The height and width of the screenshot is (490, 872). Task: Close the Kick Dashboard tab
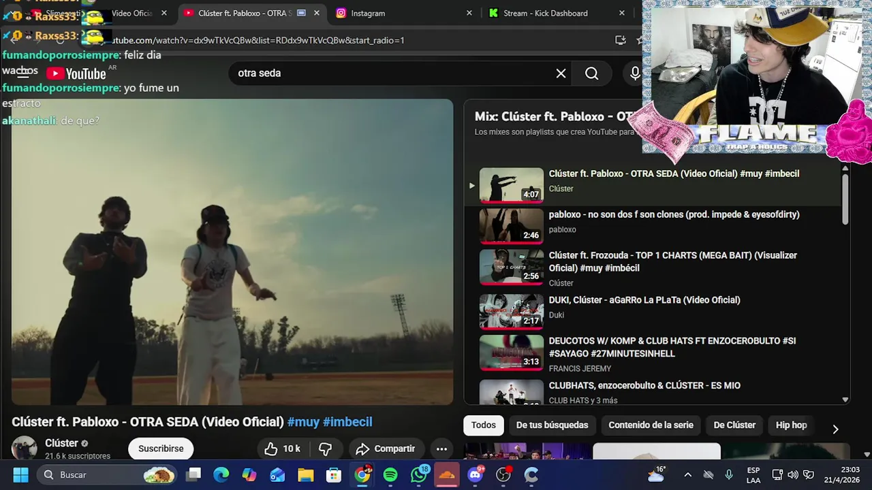621,13
